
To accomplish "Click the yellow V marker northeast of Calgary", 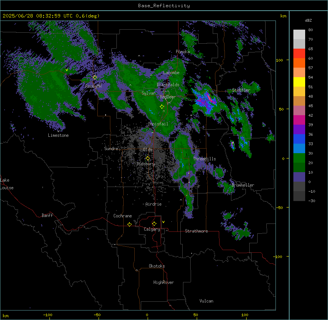I will (163, 222).
